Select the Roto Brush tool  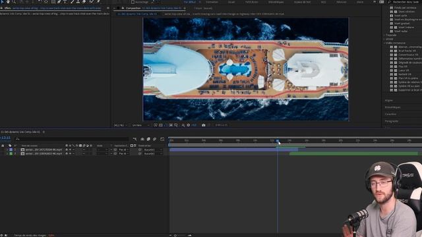point(92,1)
